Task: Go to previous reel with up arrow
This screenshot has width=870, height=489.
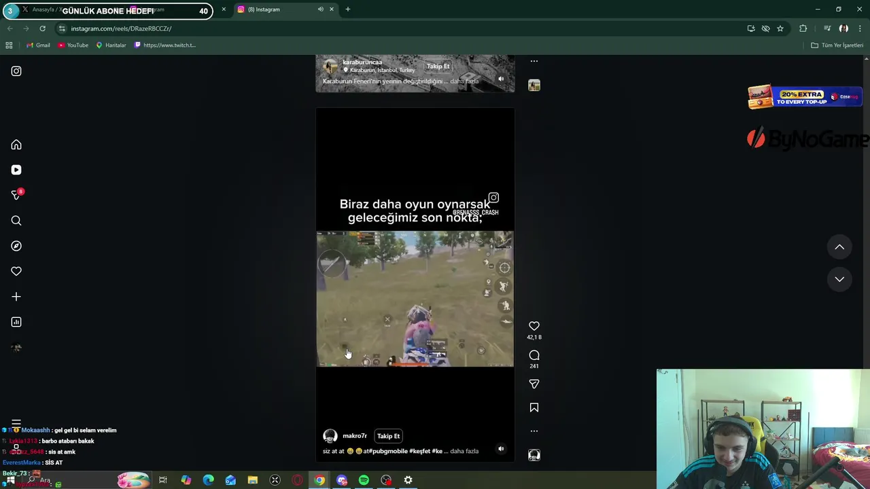Action: click(839, 247)
